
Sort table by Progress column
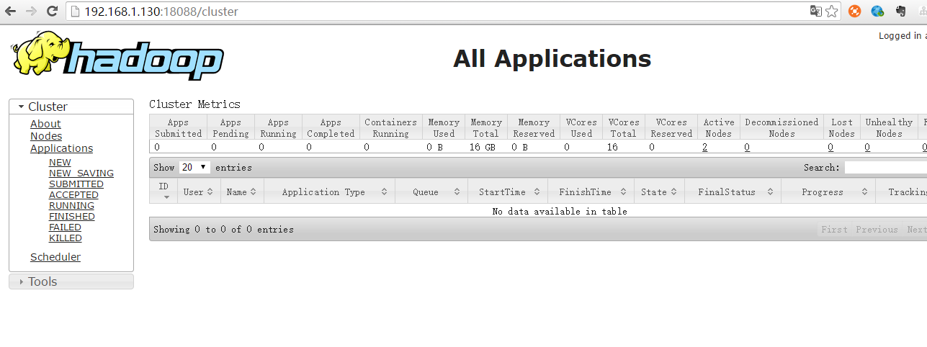point(828,192)
